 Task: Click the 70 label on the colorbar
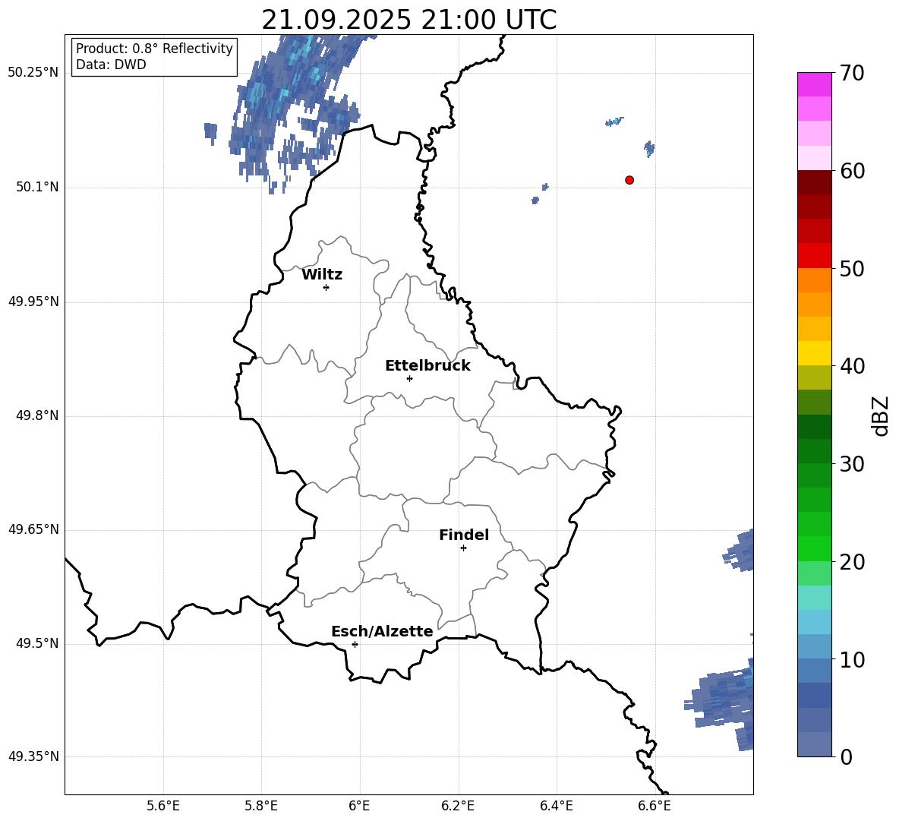tap(852, 73)
